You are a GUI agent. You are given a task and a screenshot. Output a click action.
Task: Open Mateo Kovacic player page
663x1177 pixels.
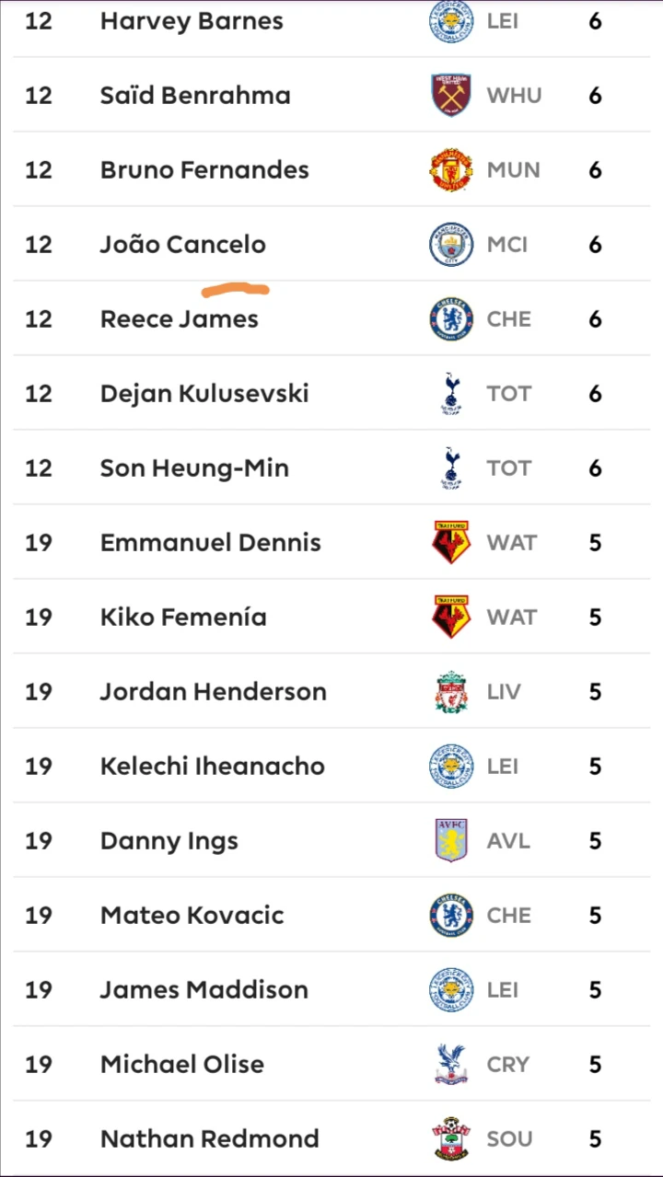pos(192,916)
